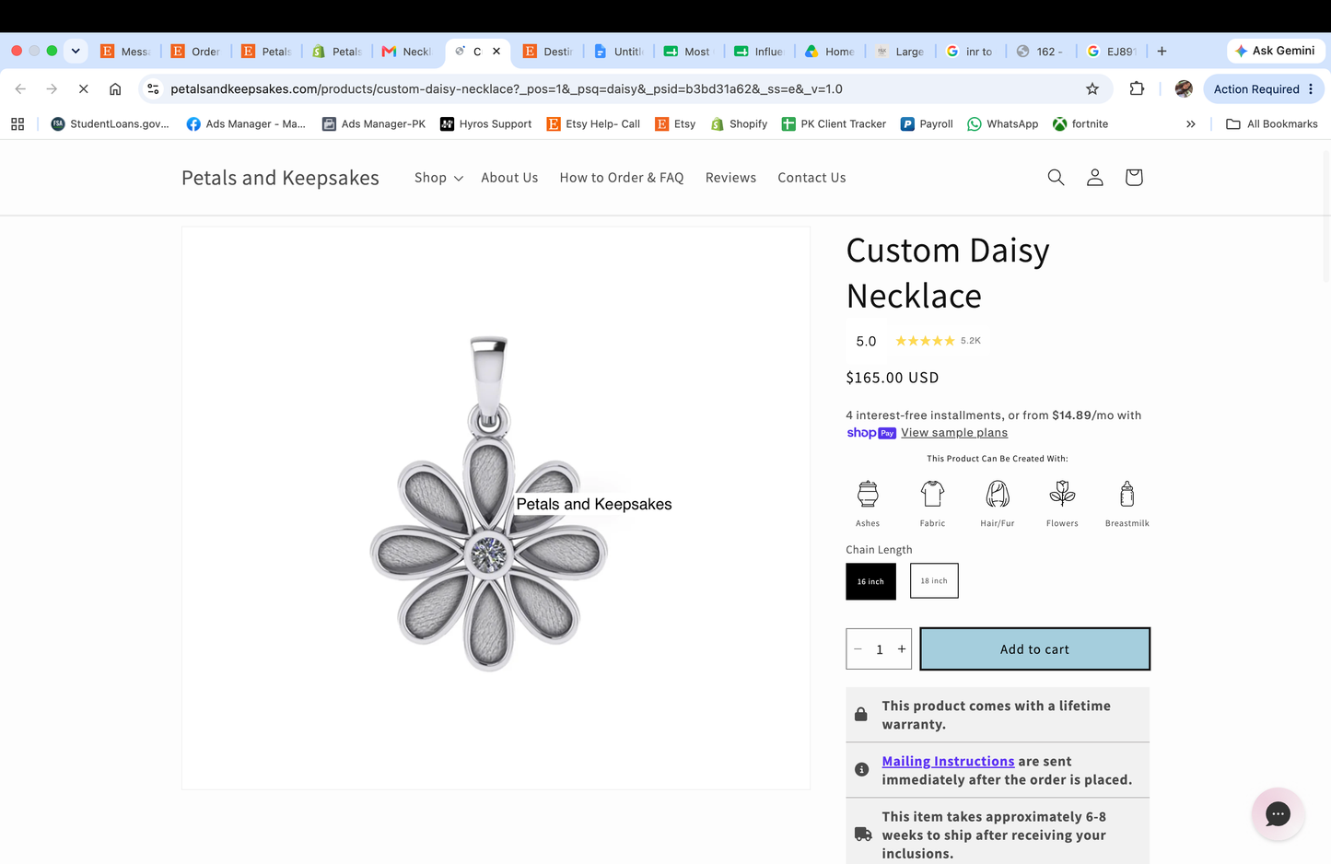Viewport: 1331px width, 864px height.
Task: Click Ask Gemini button
Action: (x=1276, y=51)
